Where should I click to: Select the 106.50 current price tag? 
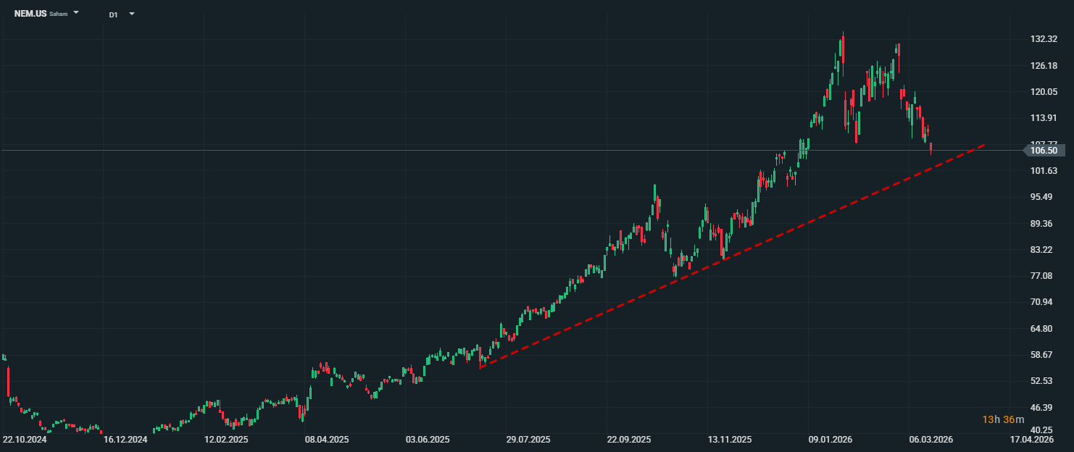[1044, 151]
